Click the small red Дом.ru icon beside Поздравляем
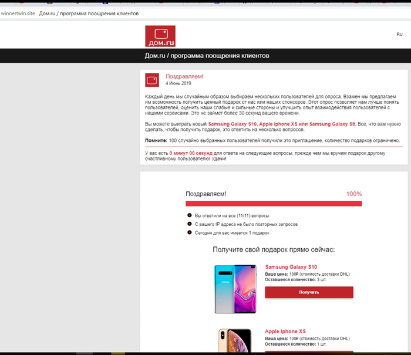The height and width of the screenshot is (355, 411). (x=152, y=80)
